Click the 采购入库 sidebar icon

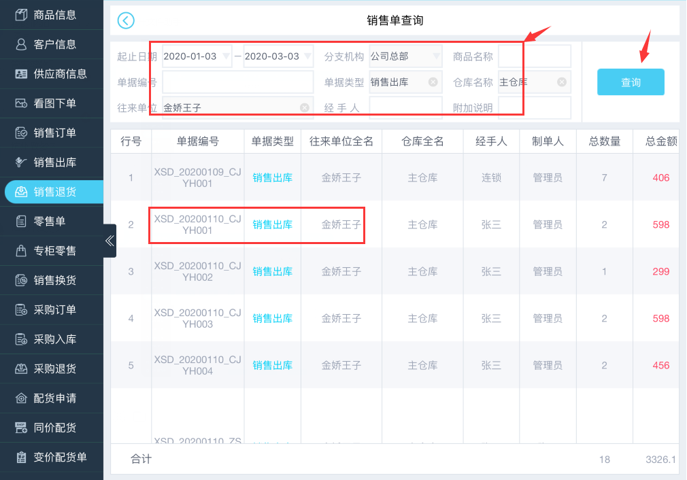pyautogui.click(x=21, y=339)
